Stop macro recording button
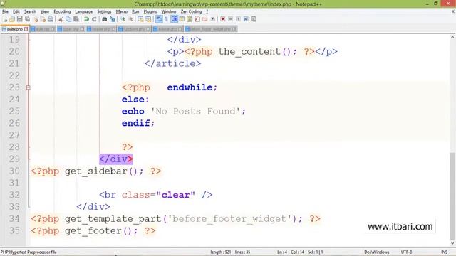 click(230, 19)
